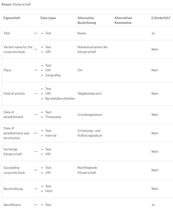This screenshot has width=173, height=208.
Task: Open the ellipsis menu for Succeeding corporate body
Action: (x=36, y=170)
